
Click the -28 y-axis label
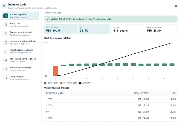[46, 76]
